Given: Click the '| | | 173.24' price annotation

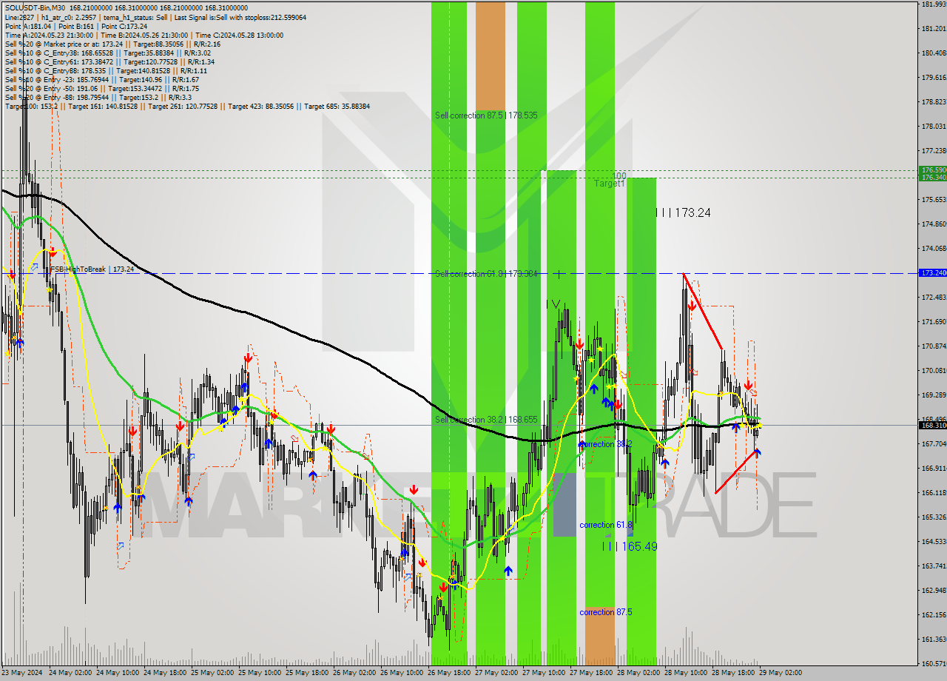Looking at the screenshot, I should tap(683, 213).
